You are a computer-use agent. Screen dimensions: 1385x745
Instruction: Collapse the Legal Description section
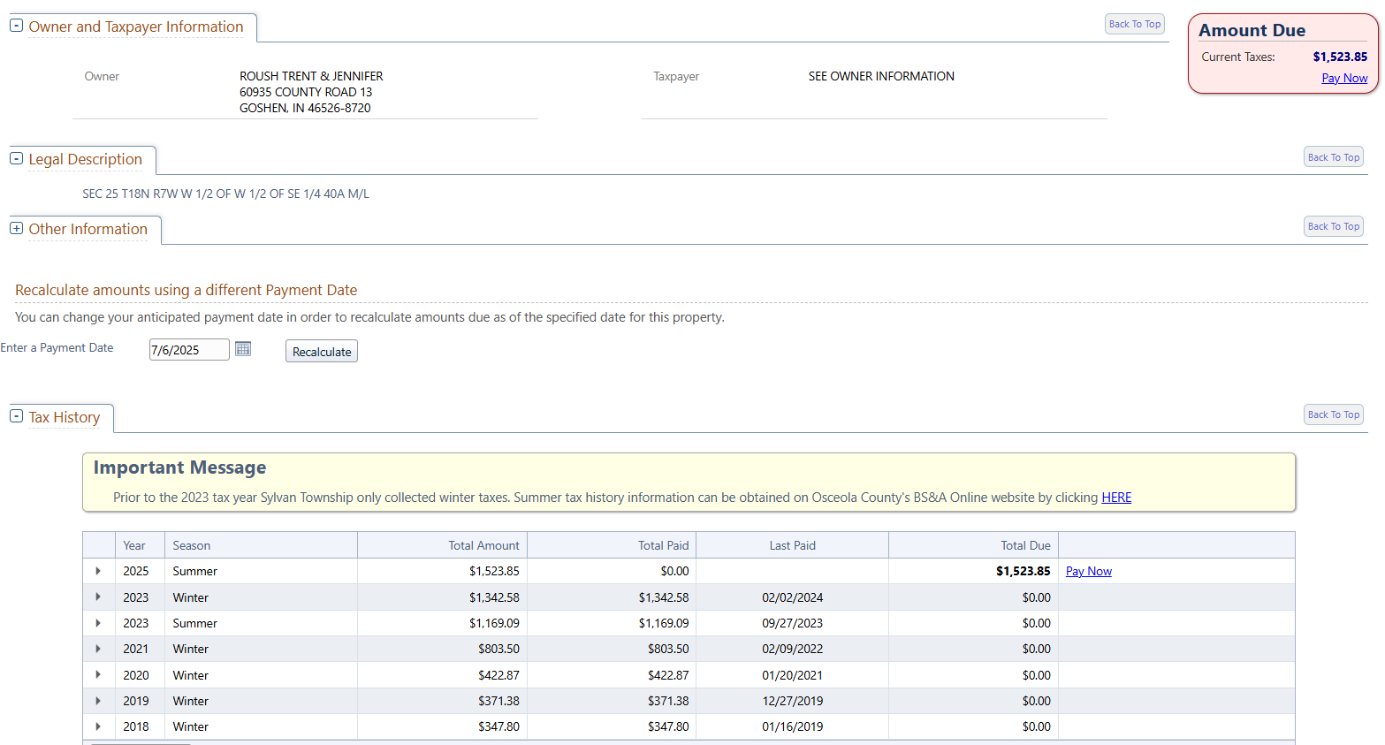[x=16, y=158]
